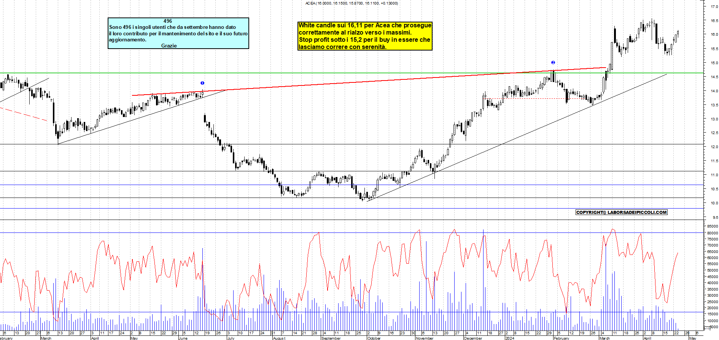Screen dimensions: 719x340
Task: Click the 16.0 price axis label
Action: [714, 35]
